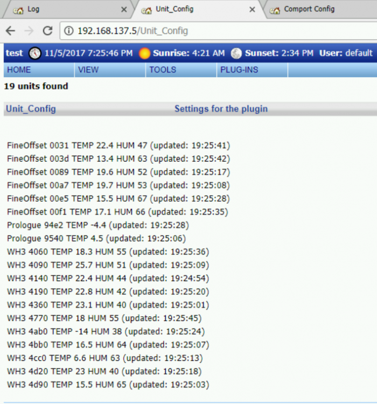This screenshot has height=404, width=377.
Task: Click the 'Sunrise: 4:21 AM' text
Action: (189, 53)
